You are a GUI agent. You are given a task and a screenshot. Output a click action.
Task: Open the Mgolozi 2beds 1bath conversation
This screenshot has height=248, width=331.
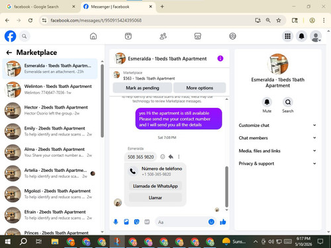click(x=50, y=194)
